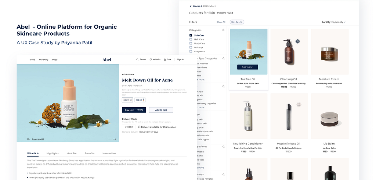Check the Body Care category
Screen dimensions: 376x180
click(191, 43)
